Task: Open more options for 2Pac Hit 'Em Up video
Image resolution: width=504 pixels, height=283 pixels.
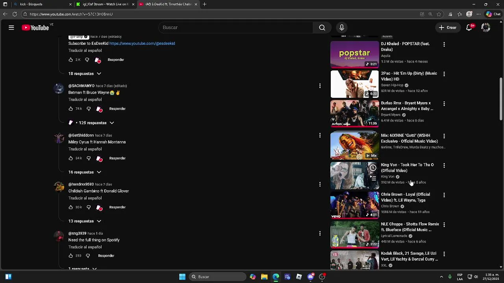Action: click(444, 74)
